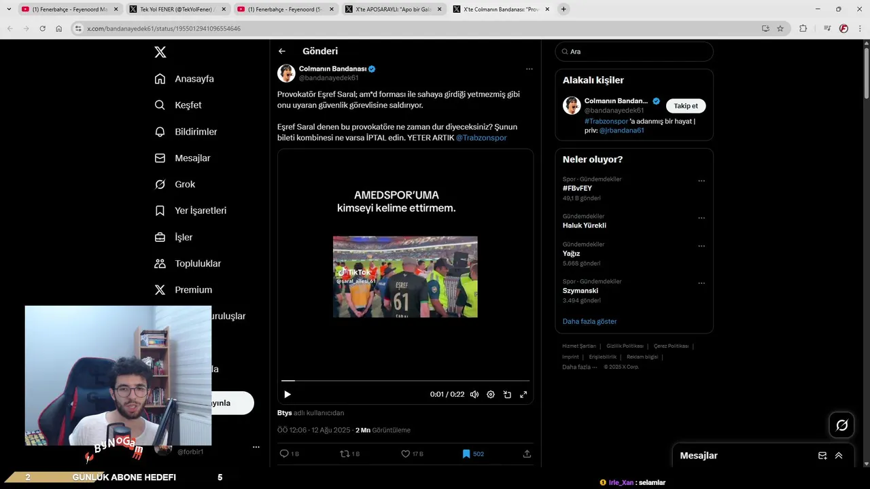Click the back arrow next to Gönderi
This screenshot has height=489, width=870.
282,51
